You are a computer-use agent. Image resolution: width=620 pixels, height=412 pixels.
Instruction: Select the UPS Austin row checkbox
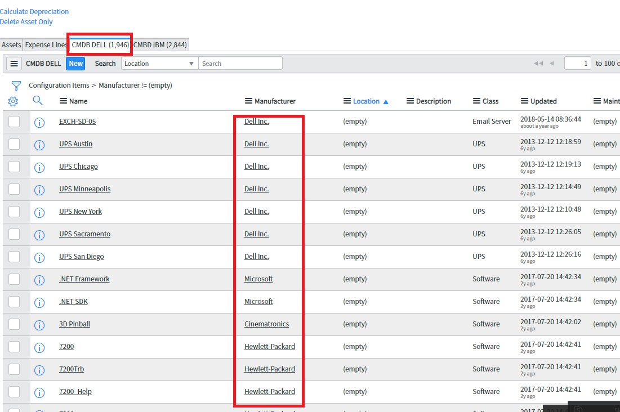[14, 144]
